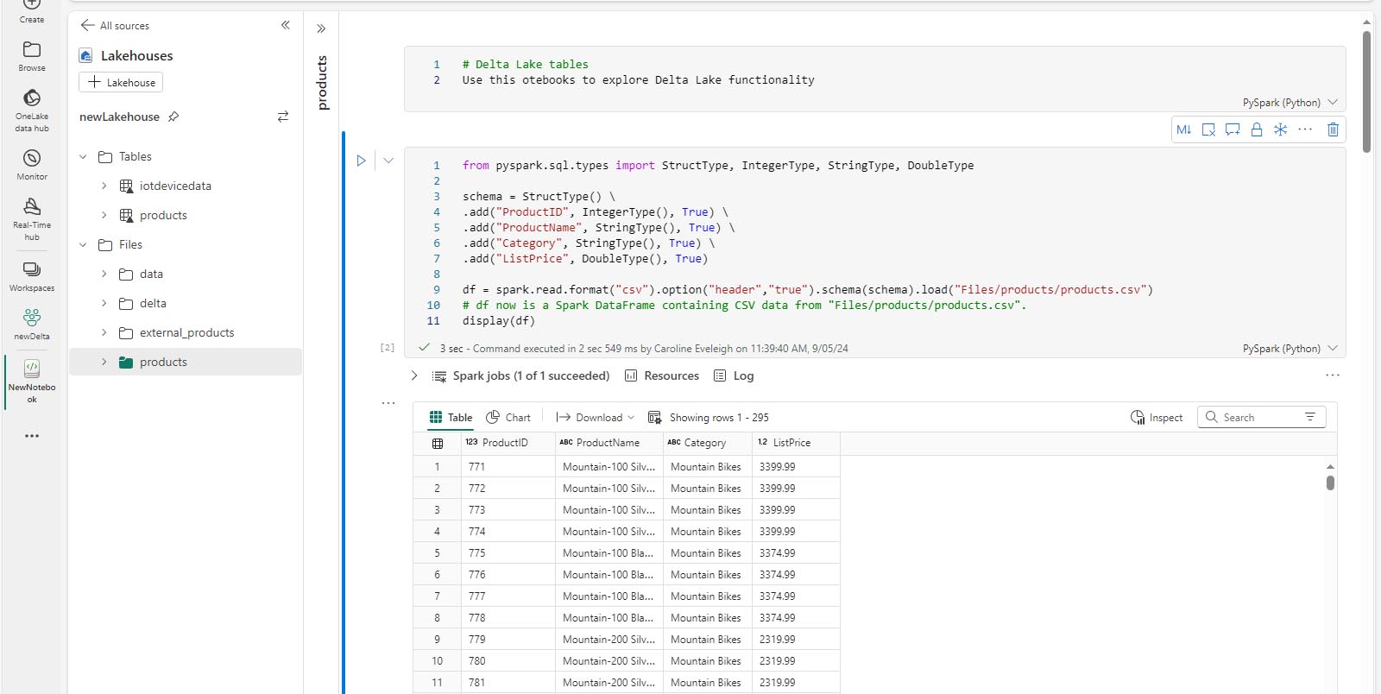Click the Lakehouses heading
Screen dimensions: 1381x694
[137, 55]
